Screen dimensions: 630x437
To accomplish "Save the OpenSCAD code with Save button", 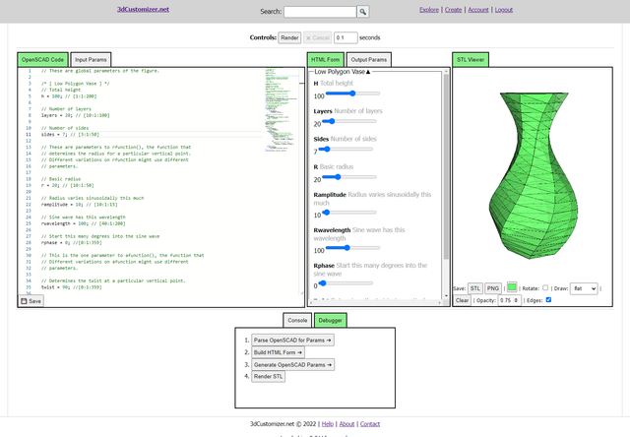I will tap(31, 301).
